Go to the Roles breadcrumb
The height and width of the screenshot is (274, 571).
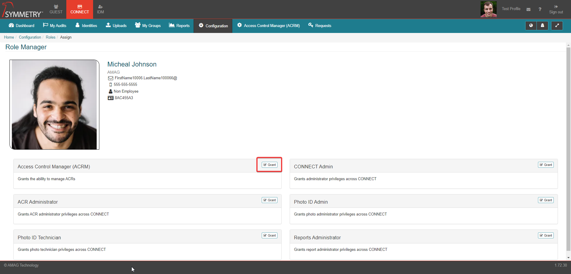point(51,37)
